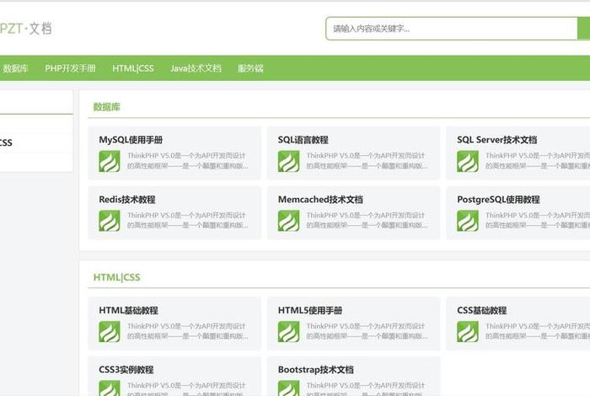Open the PHP开发手册 navigation item
The image size is (590, 396).
tap(70, 68)
